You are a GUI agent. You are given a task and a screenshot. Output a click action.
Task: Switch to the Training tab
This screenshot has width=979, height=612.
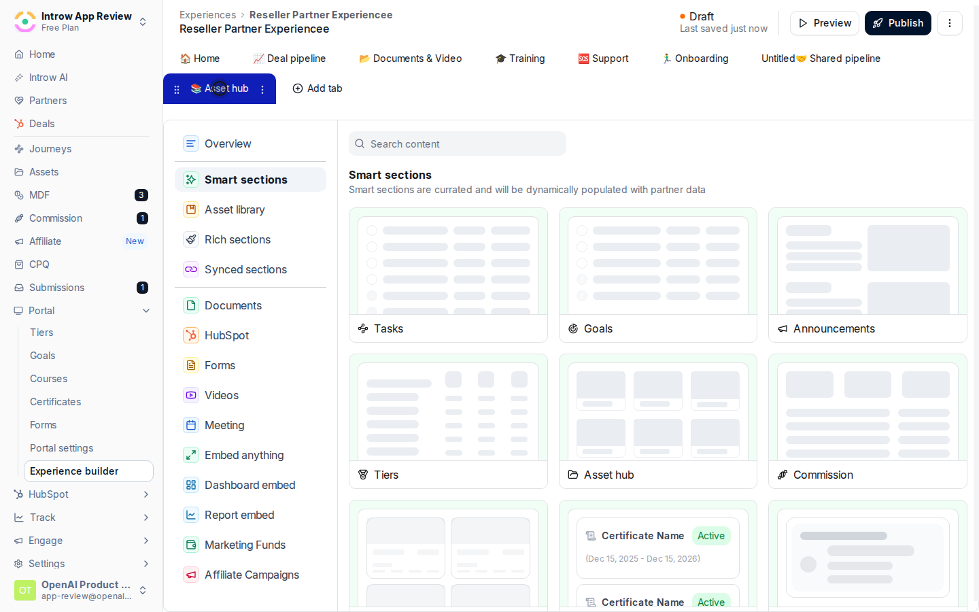pyautogui.click(x=520, y=58)
